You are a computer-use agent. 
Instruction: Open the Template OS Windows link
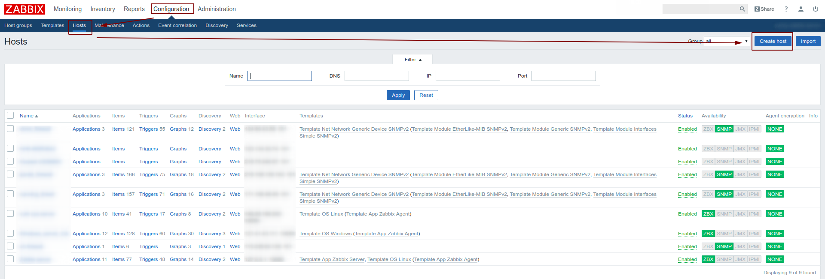pyautogui.click(x=325, y=234)
